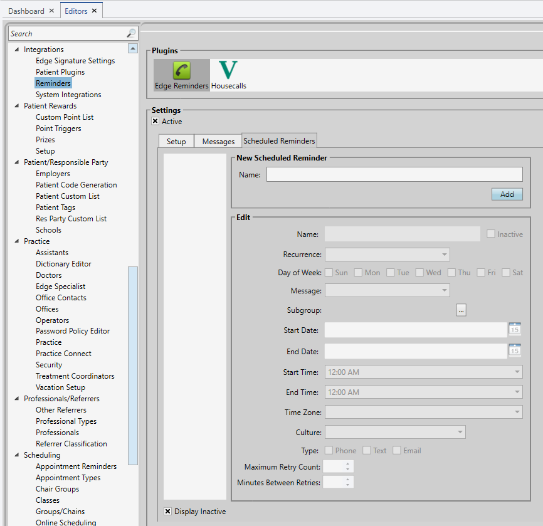Click the Start Date input field

pyautogui.click(x=416, y=330)
